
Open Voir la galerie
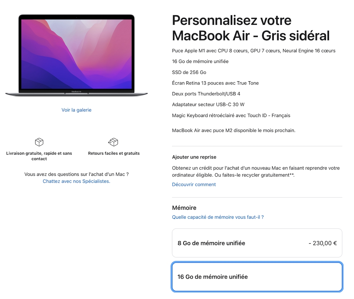click(76, 110)
